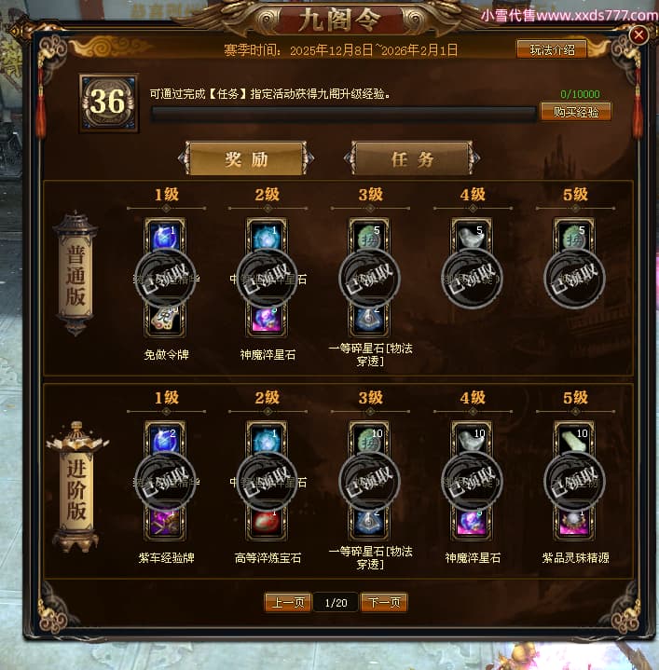Go to next page with 下一页
The height and width of the screenshot is (670, 659).
coord(384,603)
